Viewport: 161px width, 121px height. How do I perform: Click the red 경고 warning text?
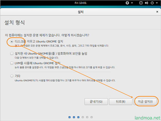(x=17, y=46)
